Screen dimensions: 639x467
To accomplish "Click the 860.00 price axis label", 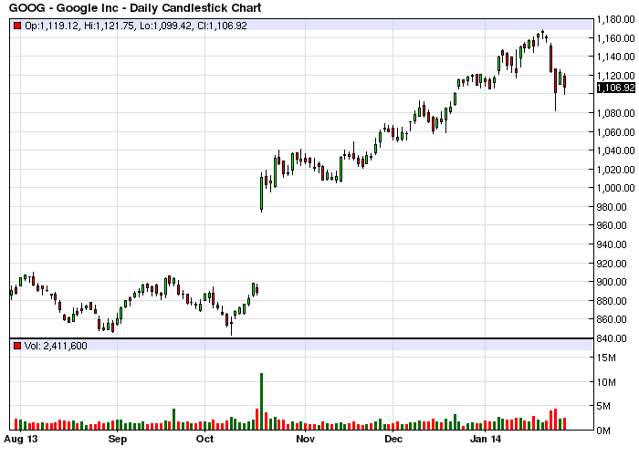I will (612, 319).
